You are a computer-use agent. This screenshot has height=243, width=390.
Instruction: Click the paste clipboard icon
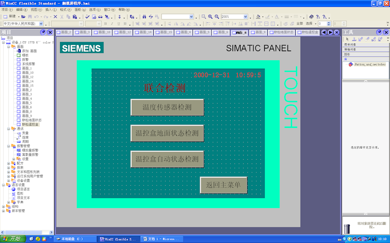pos(74,17)
